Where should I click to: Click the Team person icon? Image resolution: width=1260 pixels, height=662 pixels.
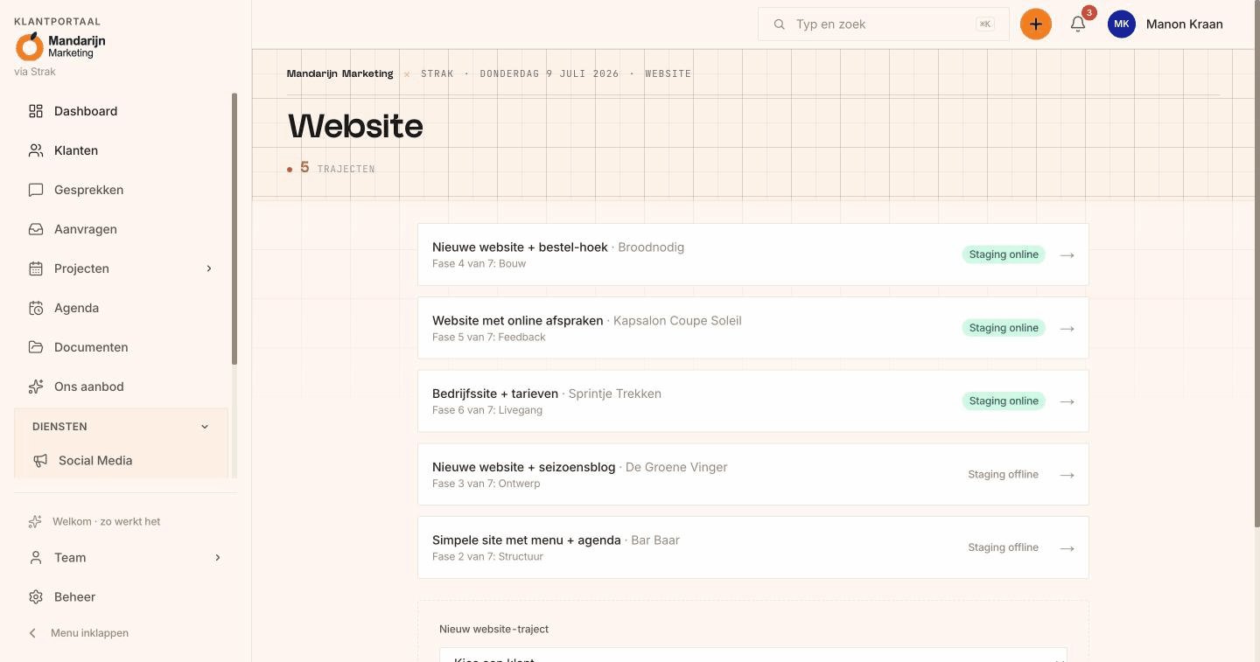36,558
